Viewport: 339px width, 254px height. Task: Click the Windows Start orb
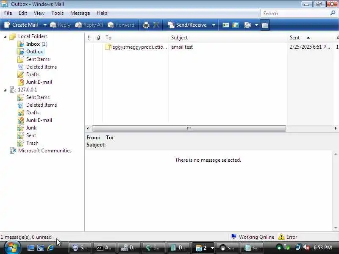tap(12, 248)
